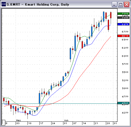Click the CQG application icon in title bar
This screenshot has height=127, width=131.
4,4
